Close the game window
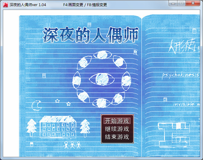 tap(193, 3)
